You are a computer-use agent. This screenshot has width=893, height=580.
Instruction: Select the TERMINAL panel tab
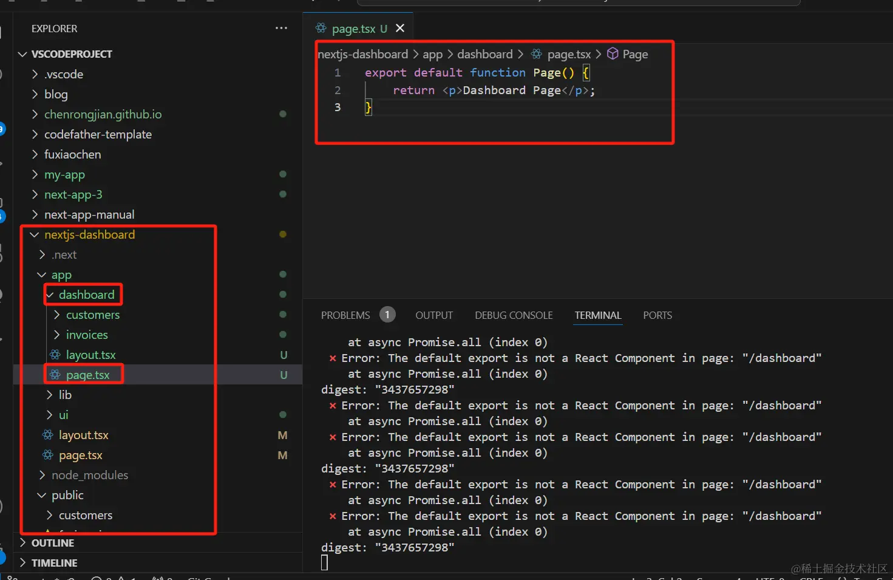point(598,315)
